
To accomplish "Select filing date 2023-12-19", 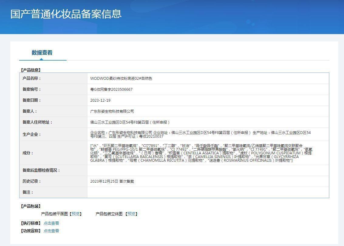I will pyautogui.click(x=100, y=100).
